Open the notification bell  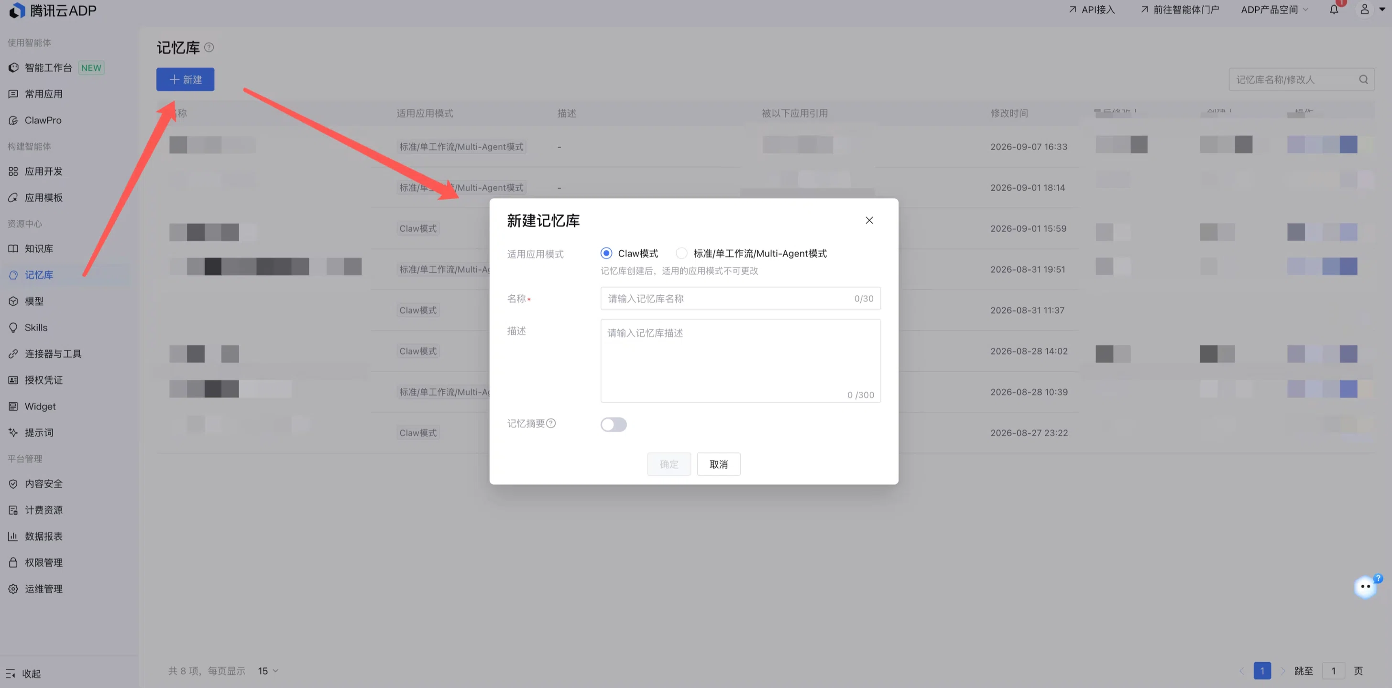1334,9
